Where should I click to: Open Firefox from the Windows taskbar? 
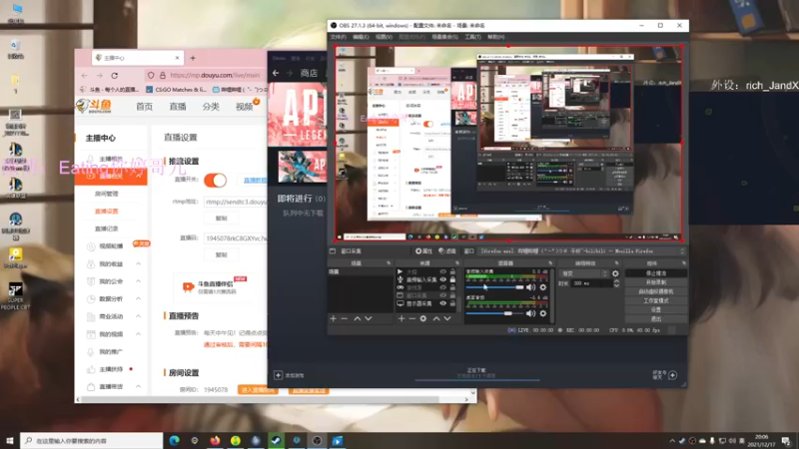(x=215, y=440)
